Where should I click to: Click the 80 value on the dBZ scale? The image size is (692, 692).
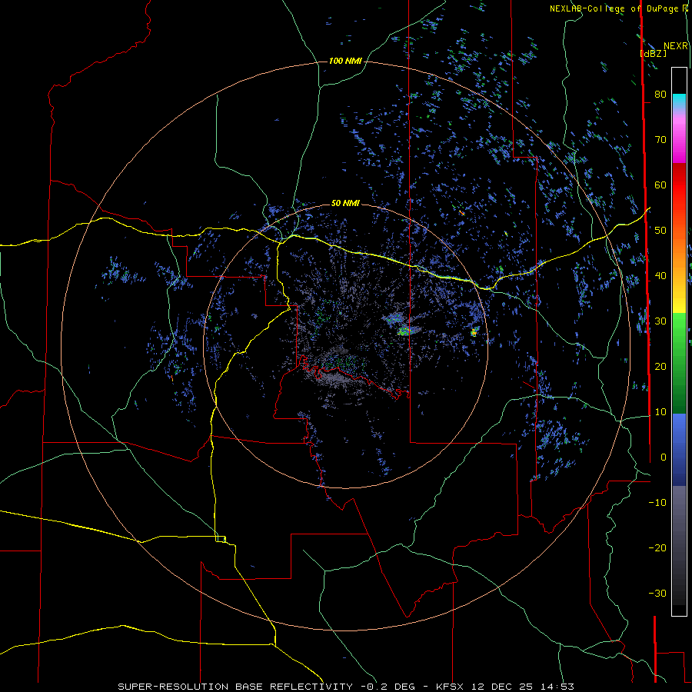coord(660,94)
